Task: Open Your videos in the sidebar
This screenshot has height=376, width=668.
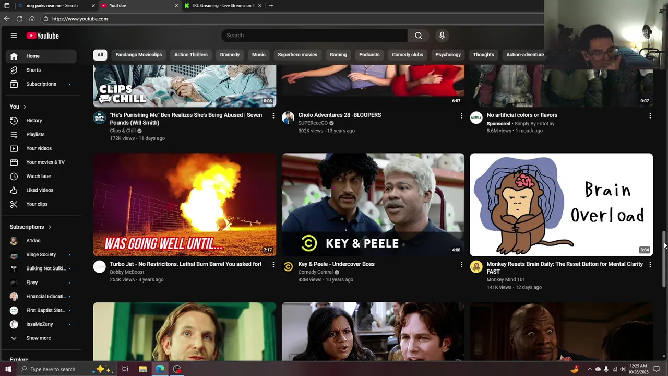Action: (40, 148)
